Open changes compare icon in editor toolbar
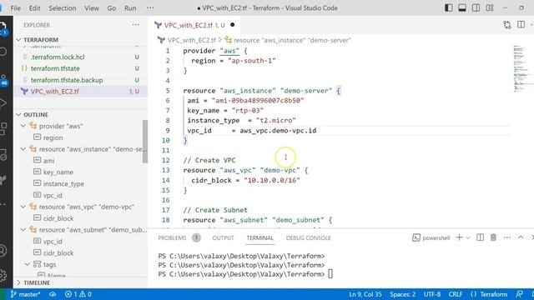 click(507, 25)
